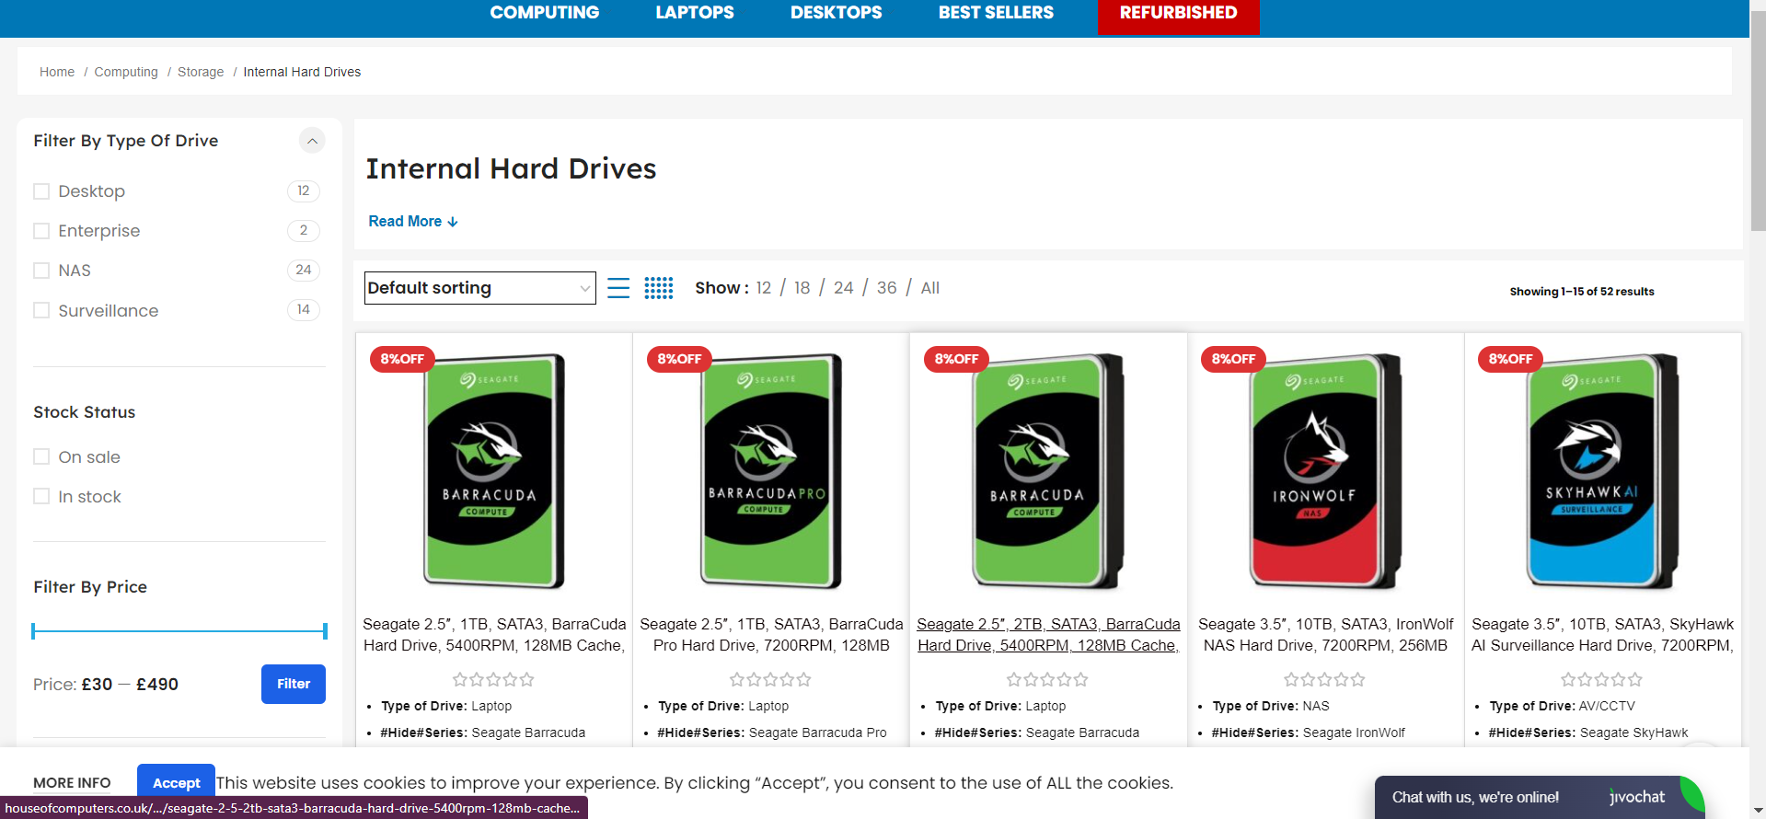Click the Desktop count badge 12

click(x=304, y=190)
